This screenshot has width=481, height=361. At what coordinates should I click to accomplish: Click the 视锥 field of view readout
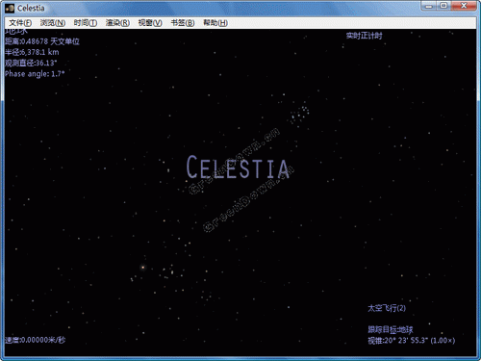click(412, 341)
